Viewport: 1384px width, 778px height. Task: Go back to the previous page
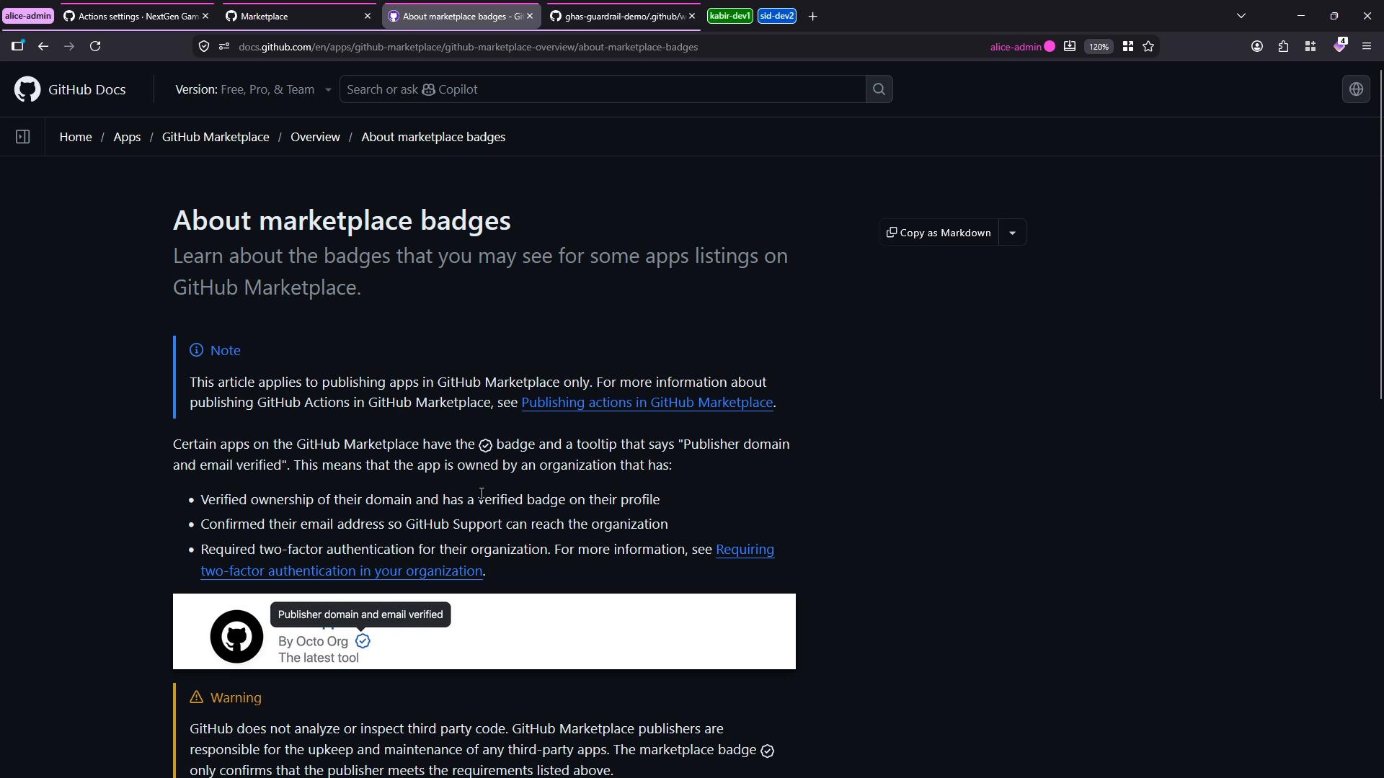click(x=43, y=46)
